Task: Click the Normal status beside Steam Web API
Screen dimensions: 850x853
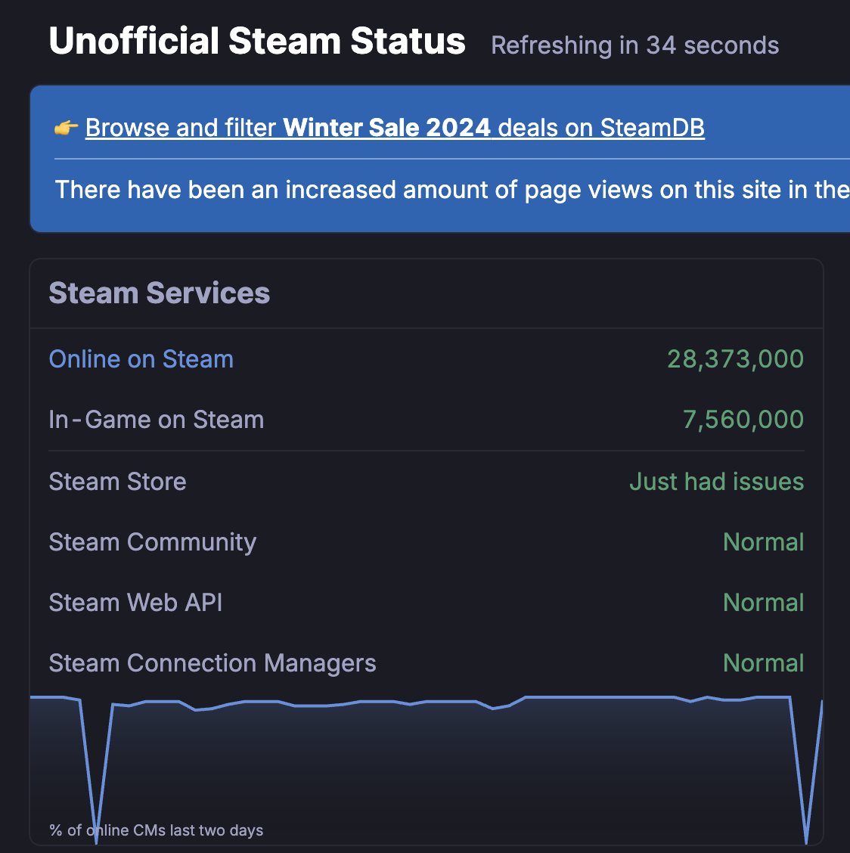Action: (763, 603)
